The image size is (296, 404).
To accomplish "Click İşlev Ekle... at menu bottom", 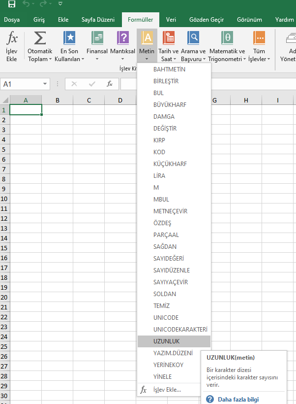I will point(167,390).
